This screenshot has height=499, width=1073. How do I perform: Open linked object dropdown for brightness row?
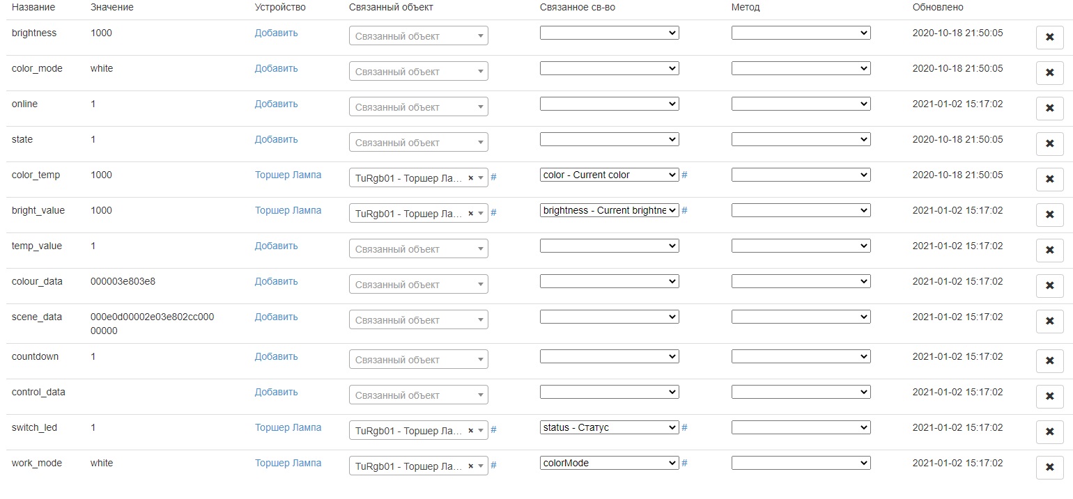[418, 36]
